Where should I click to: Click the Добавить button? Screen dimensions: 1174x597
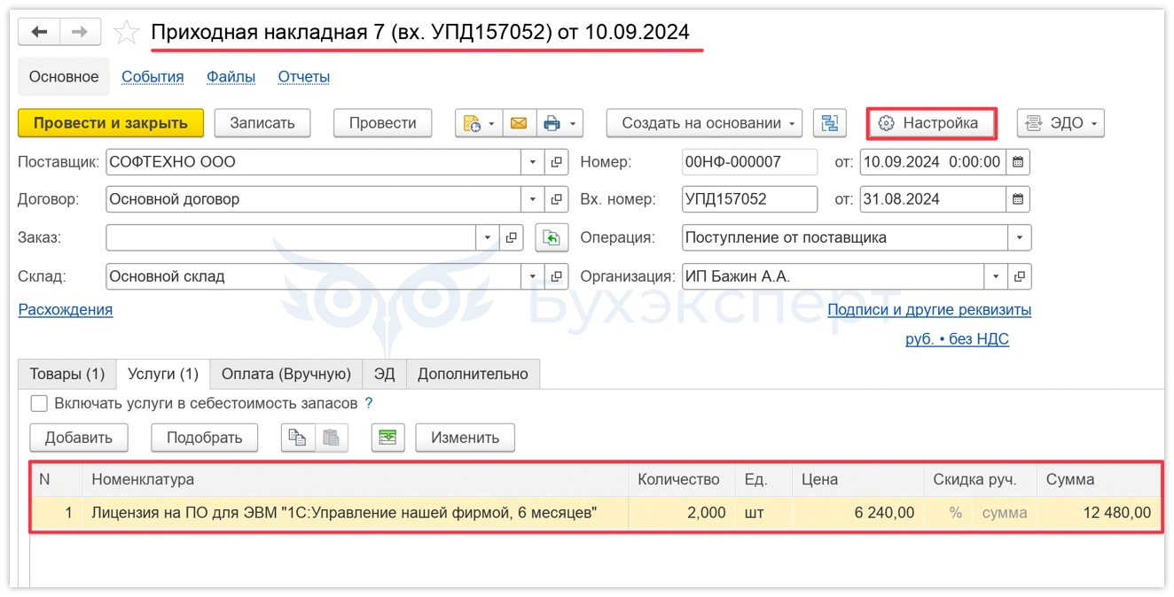79,438
